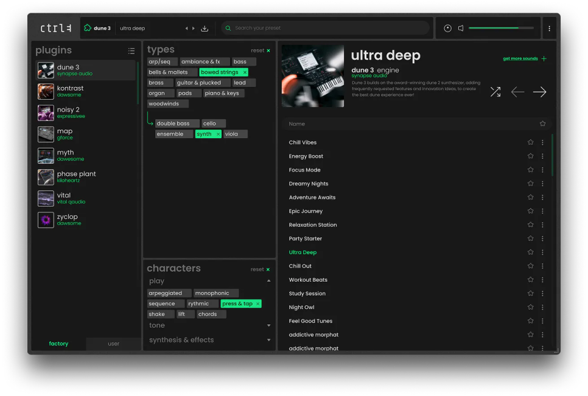The image size is (588, 396).
Task: Open options menu for Chill Vibes
Action: [542, 142]
